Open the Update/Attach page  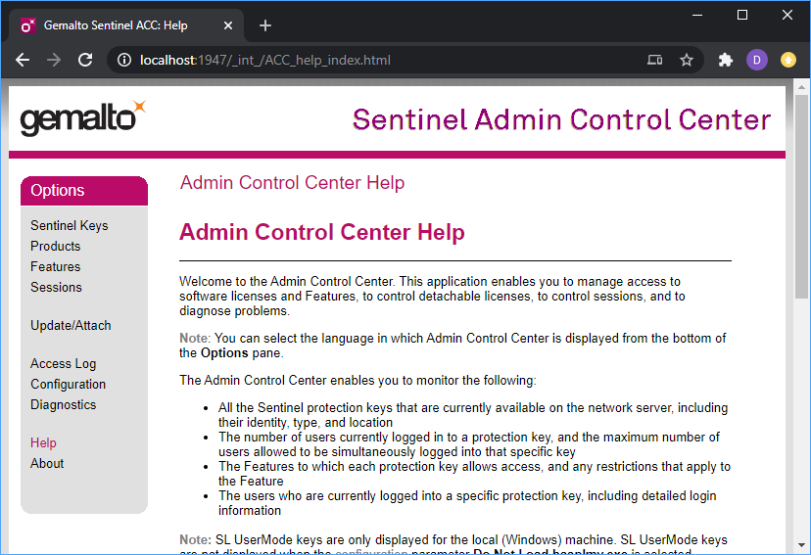point(72,325)
